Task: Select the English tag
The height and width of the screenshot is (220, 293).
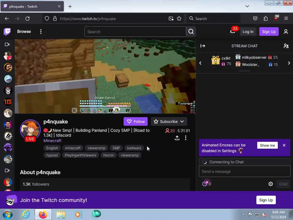Action: tap(52, 148)
